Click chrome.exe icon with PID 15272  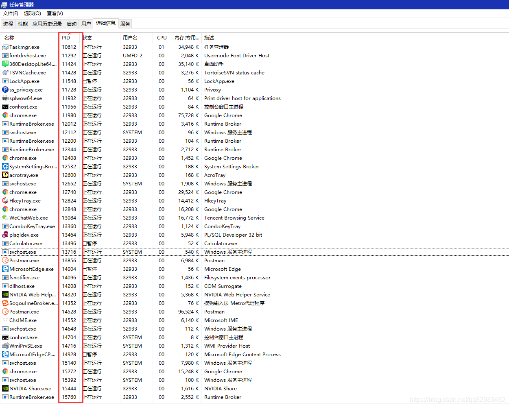click(5, 372)
